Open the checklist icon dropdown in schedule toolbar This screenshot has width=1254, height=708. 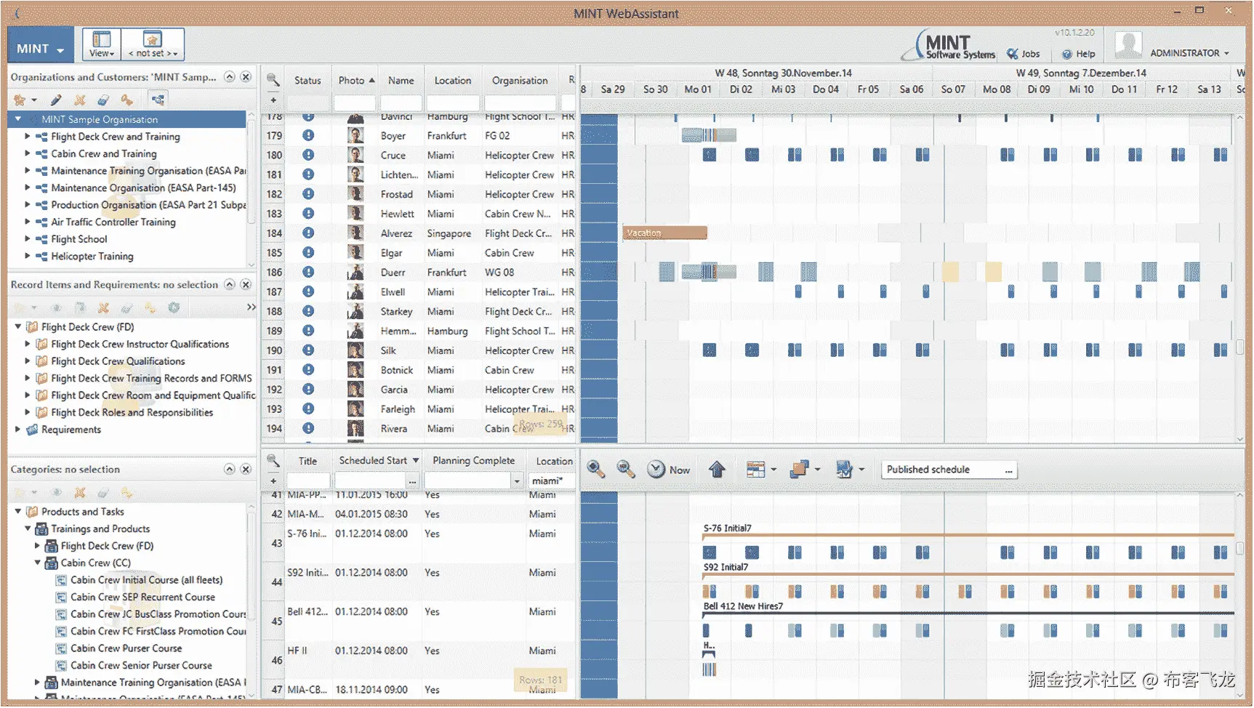coord(849,470)
